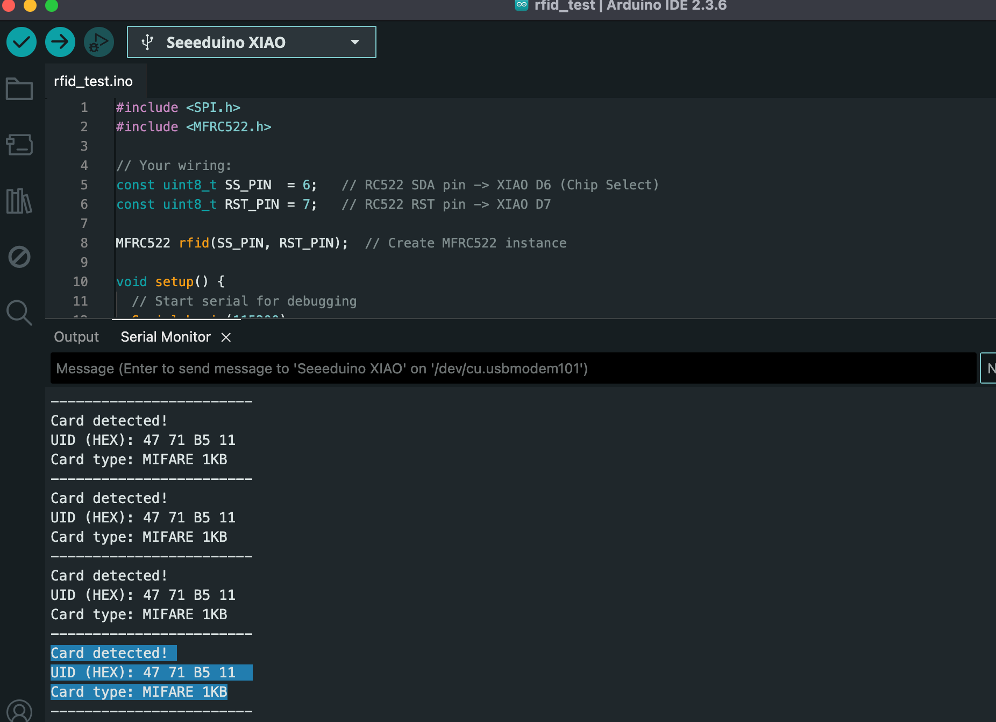Start debugging with the debug icon
The image size is (996, 722).
(x=98, y=42)
